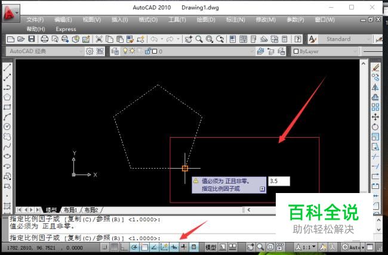Open the 帮助(H) menu
This screenshot has width=388, height=255.
point(36,29)
